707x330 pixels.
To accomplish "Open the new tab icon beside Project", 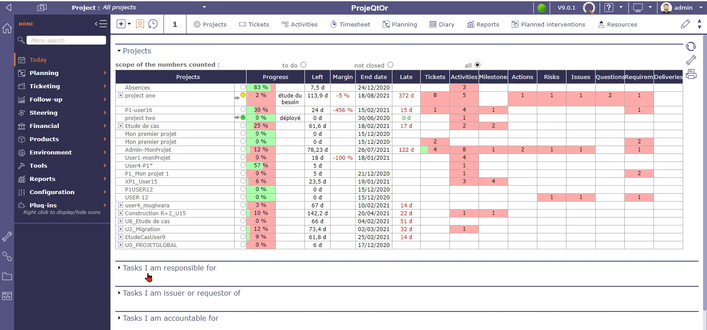I will click(42, 7).
